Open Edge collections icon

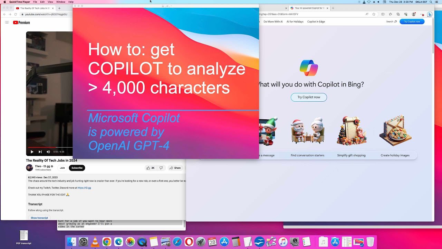coord(398,14)
